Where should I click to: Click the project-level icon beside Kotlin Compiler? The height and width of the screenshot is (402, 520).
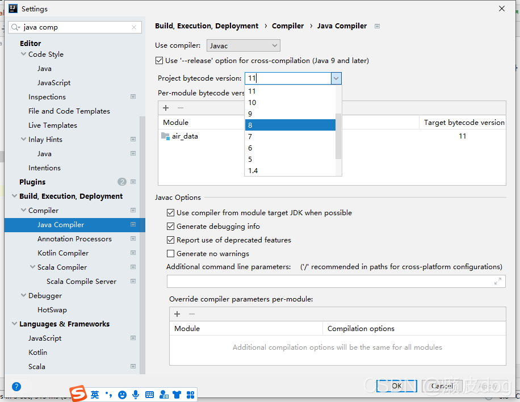click(133, 253)
